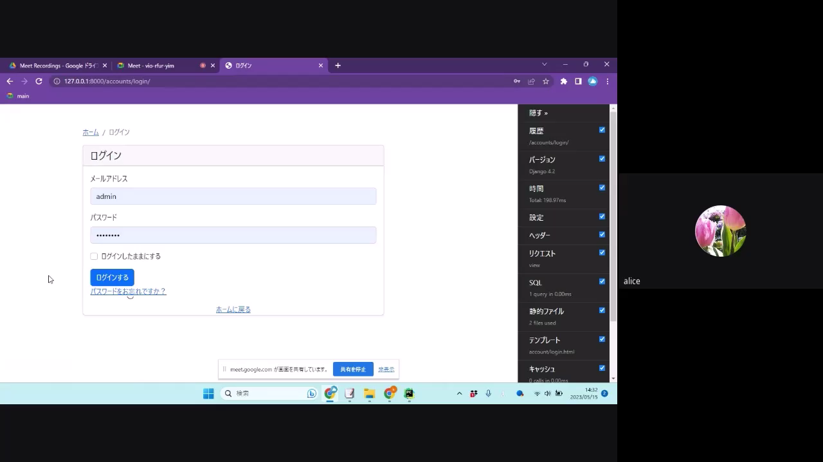
Task: Uncheck the 履歴 panel checkbox
Action: click(602, 130)
